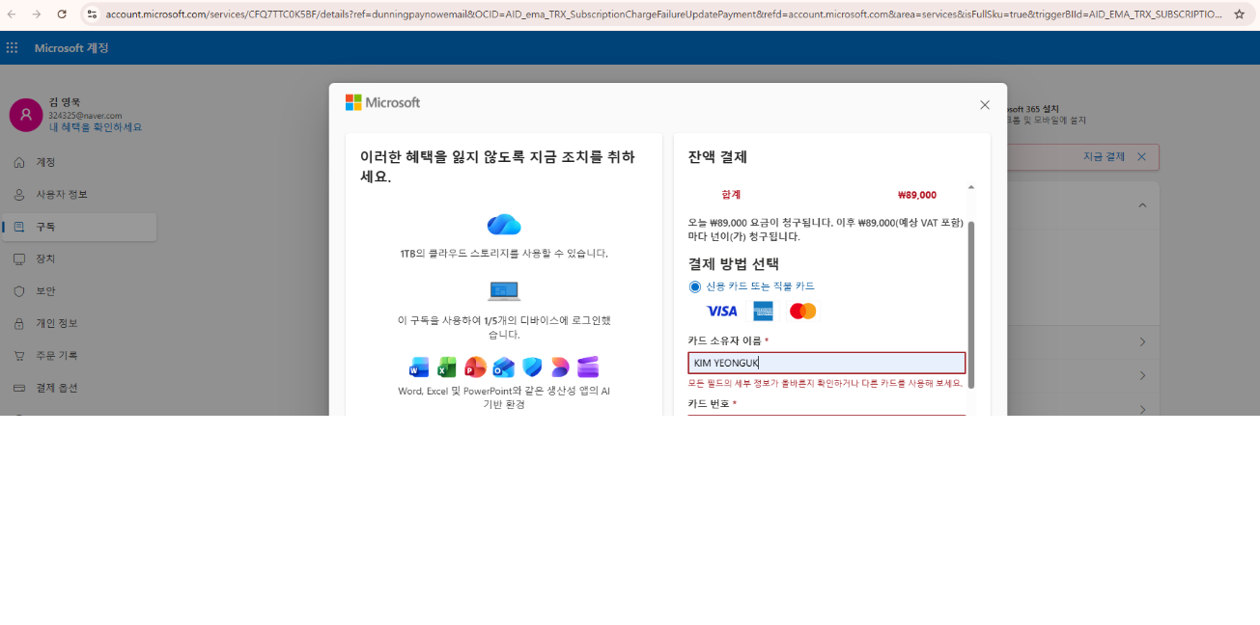The image size is (1260, 625).
Task: Click the VISA card logo
Action: pyautogui.click(x=722, y=312)
